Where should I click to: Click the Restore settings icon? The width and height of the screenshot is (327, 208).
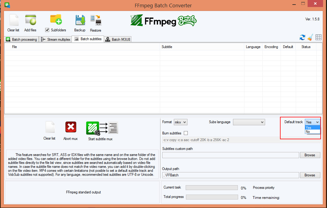[96, 20]
